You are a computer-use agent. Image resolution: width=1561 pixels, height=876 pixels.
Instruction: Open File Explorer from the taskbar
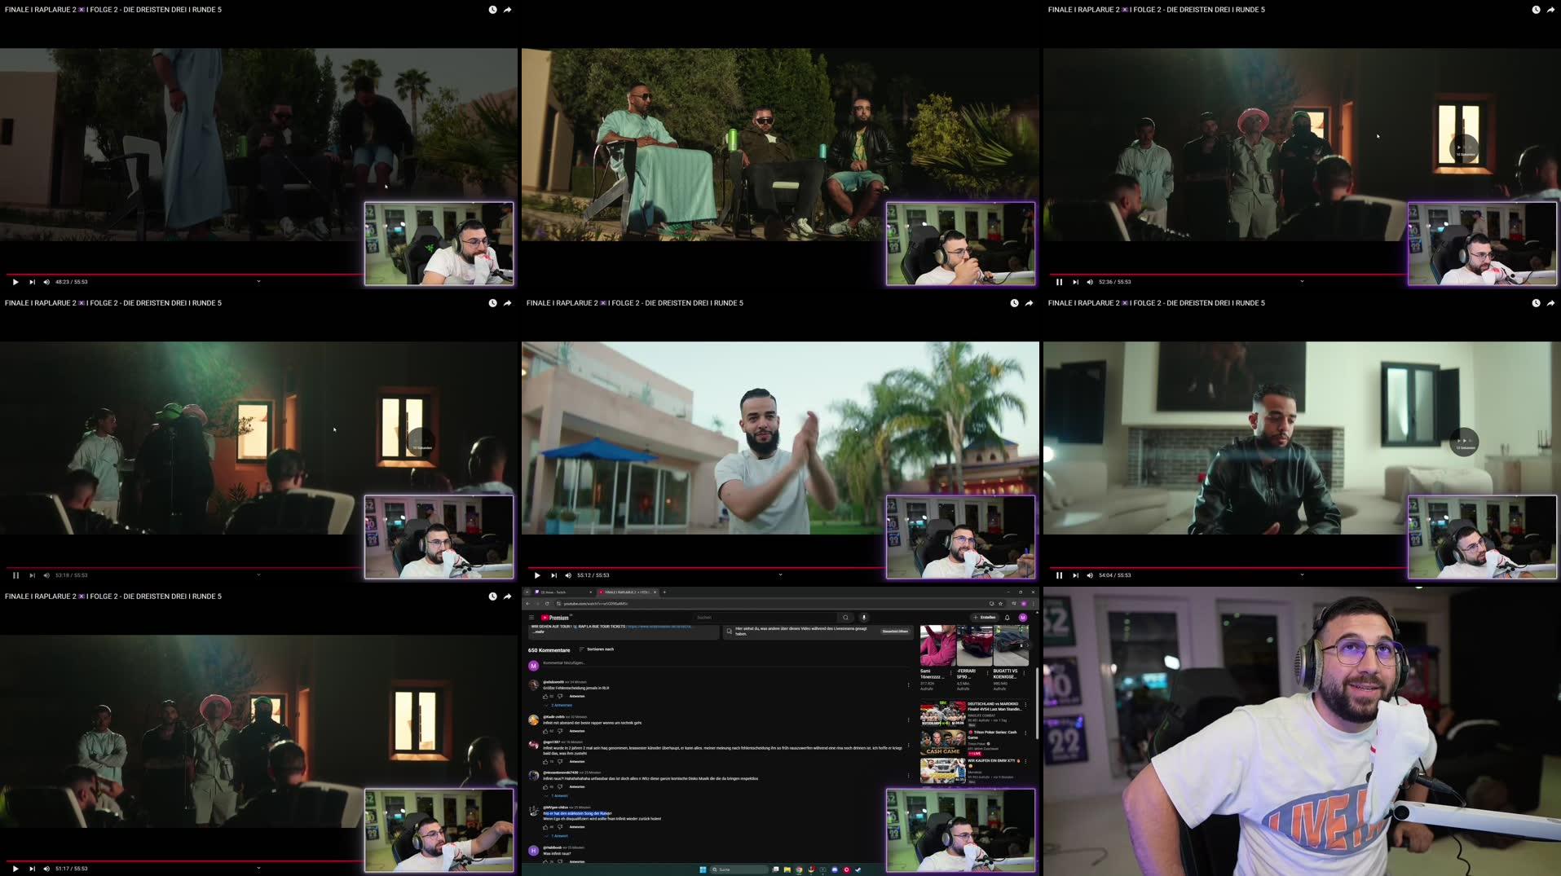(787, 869)
